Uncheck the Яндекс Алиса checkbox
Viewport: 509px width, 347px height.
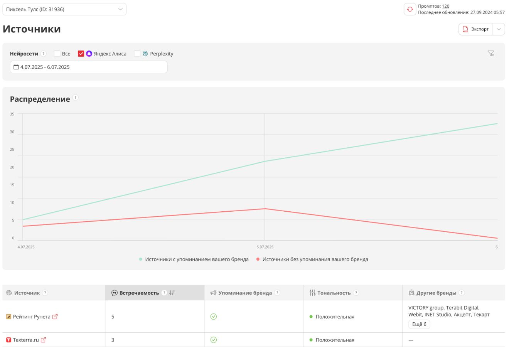pyautogui.click(x=81, y=54)
